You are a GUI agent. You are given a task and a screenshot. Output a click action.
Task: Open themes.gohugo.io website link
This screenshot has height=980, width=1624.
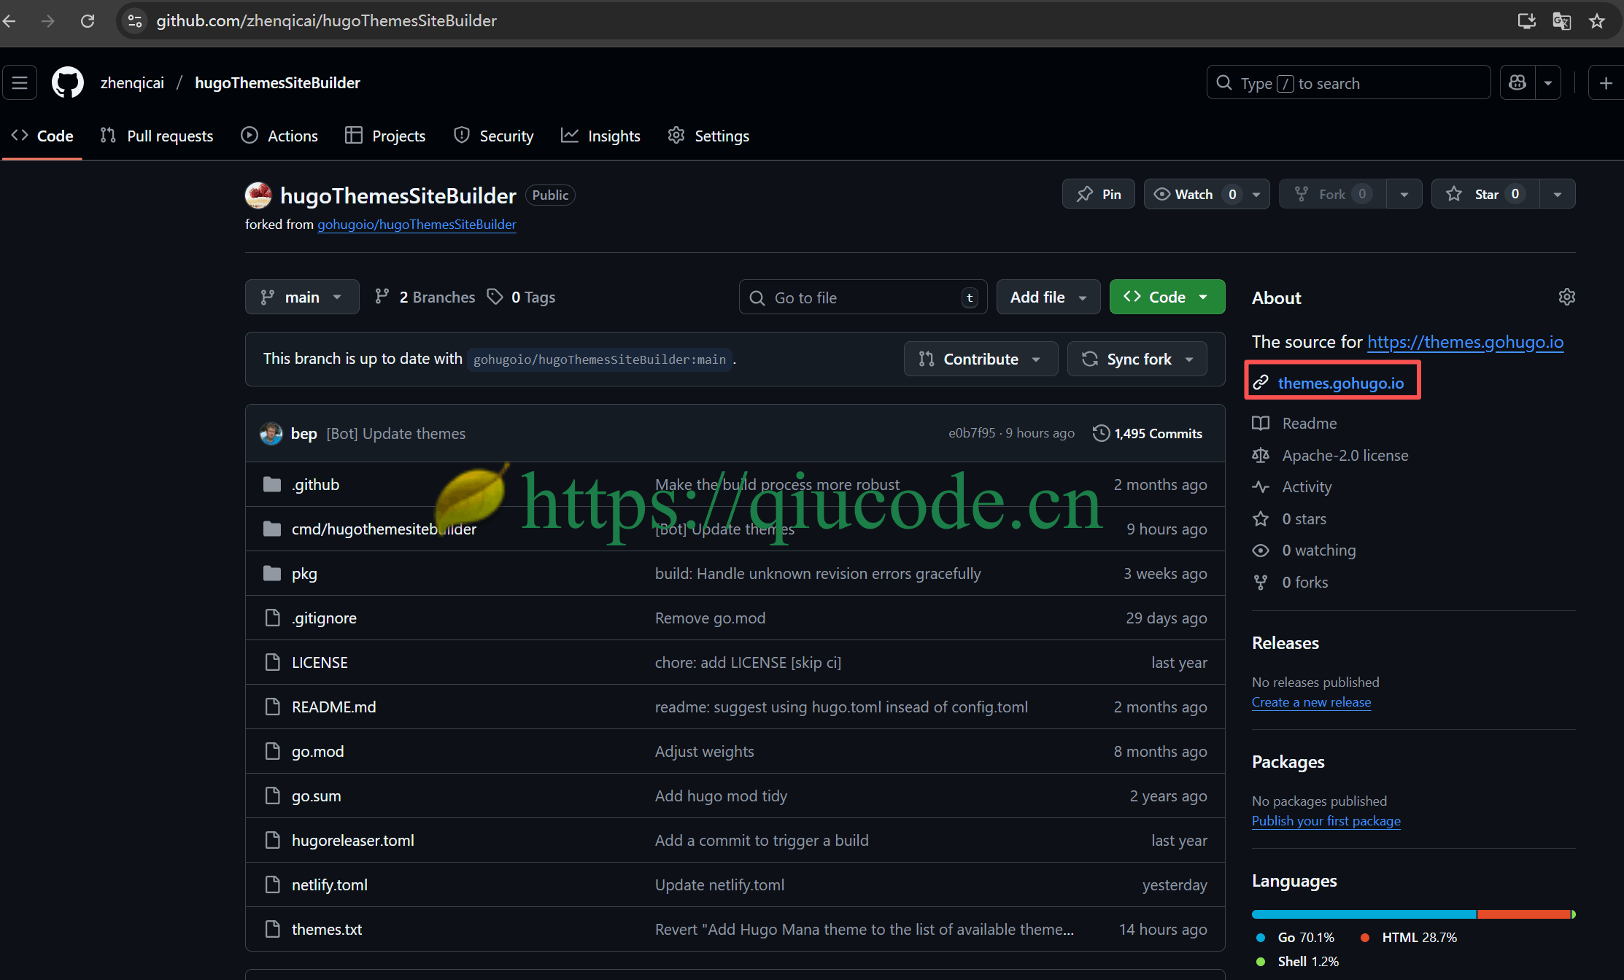pos(1340,383)
